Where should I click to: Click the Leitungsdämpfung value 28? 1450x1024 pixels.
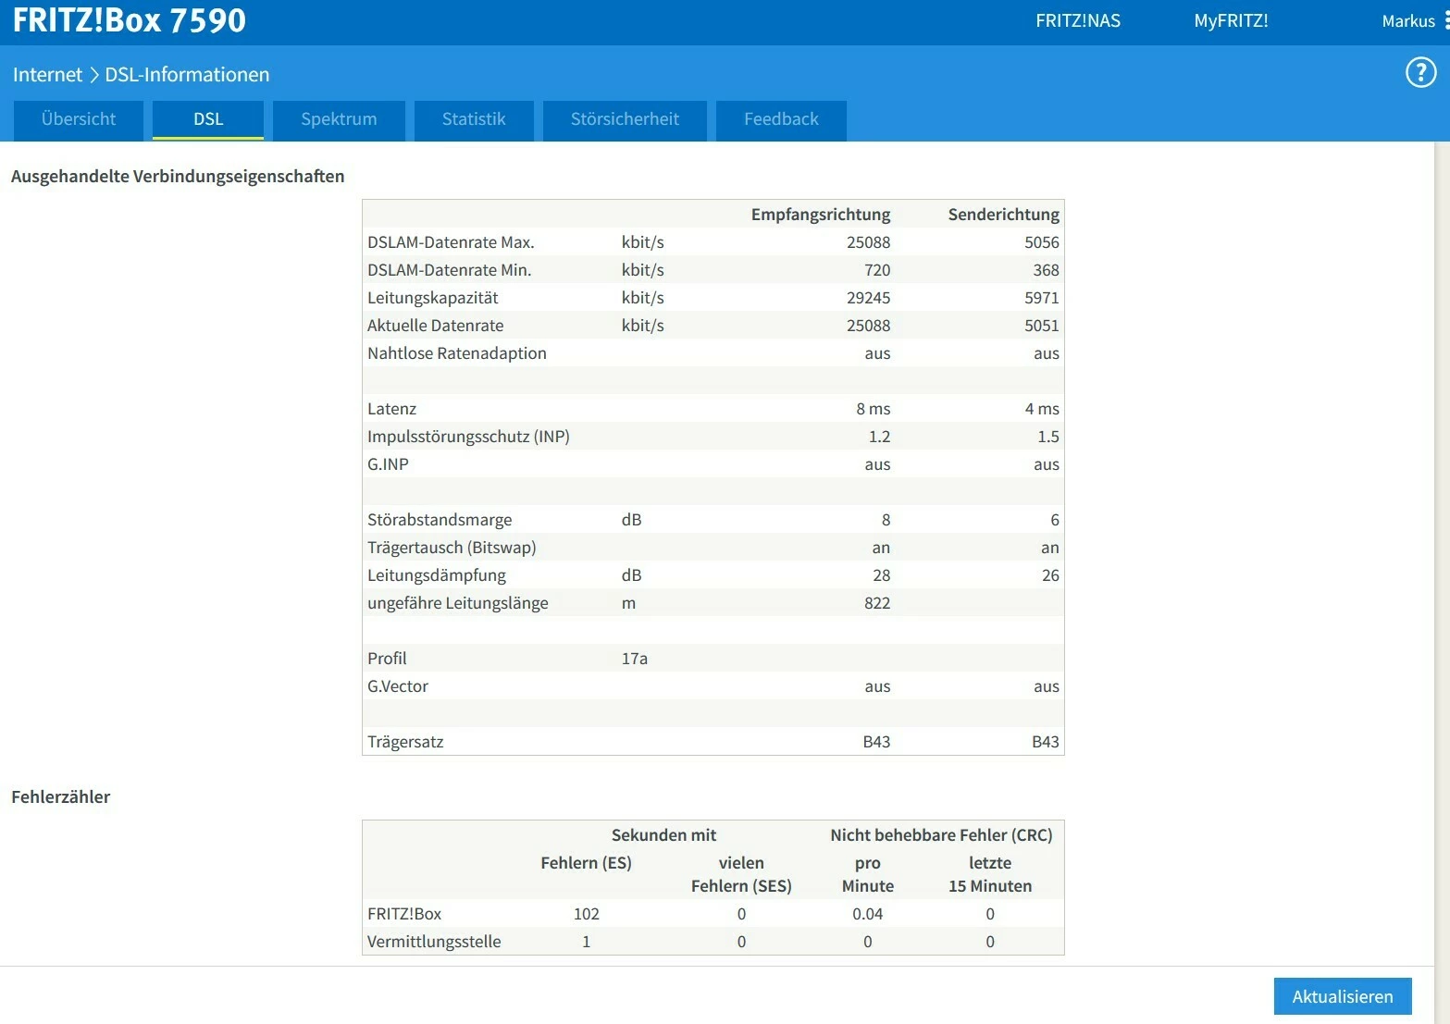(881, 575)
